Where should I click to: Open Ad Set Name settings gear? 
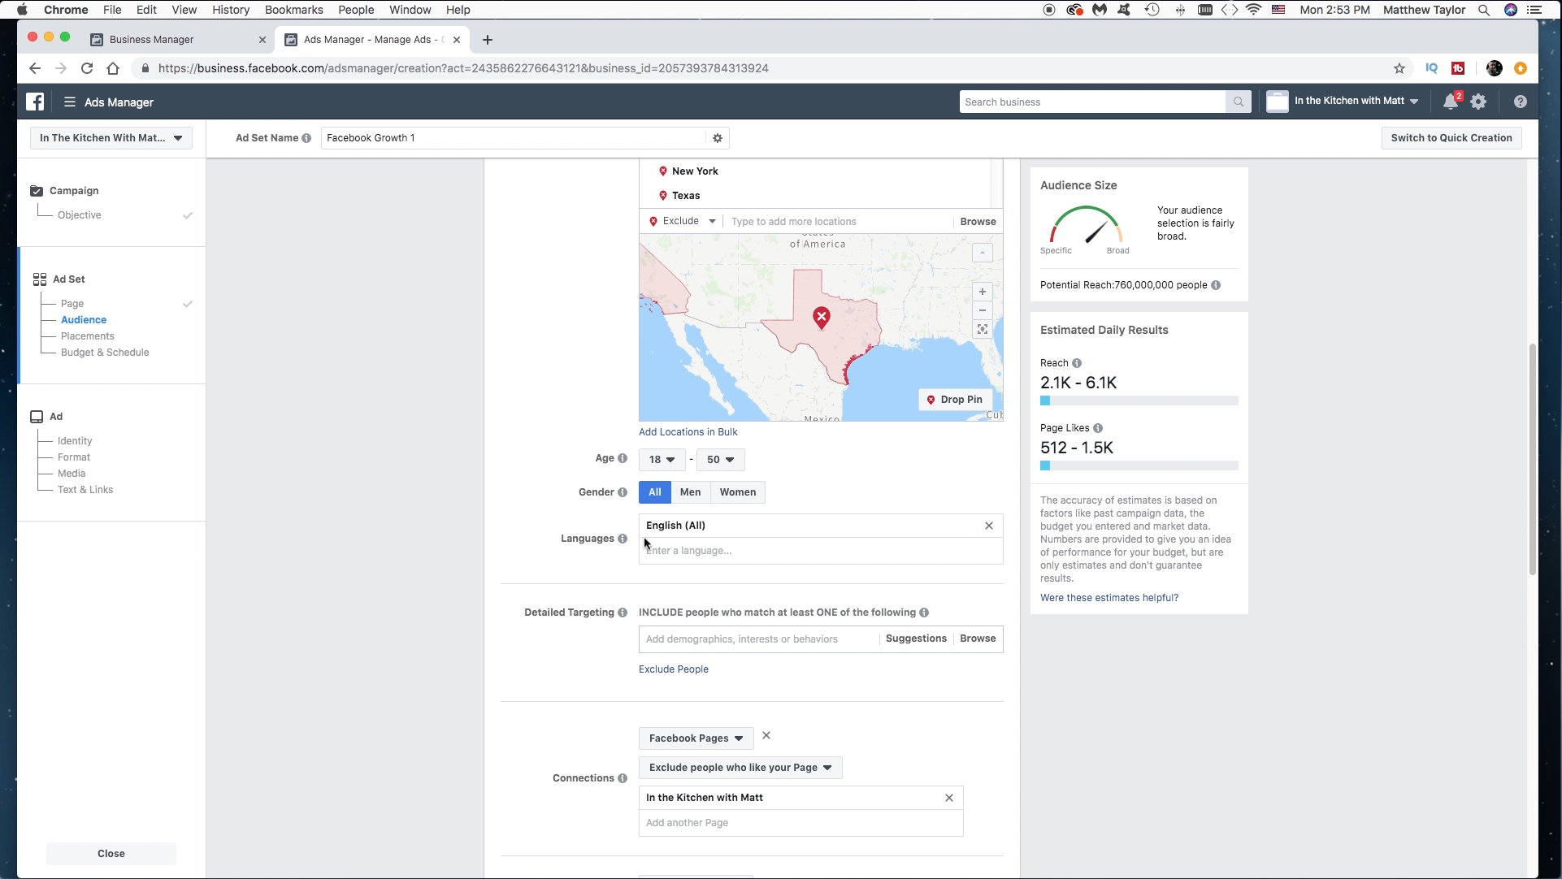pyautogui.click(x=718, y=138)
